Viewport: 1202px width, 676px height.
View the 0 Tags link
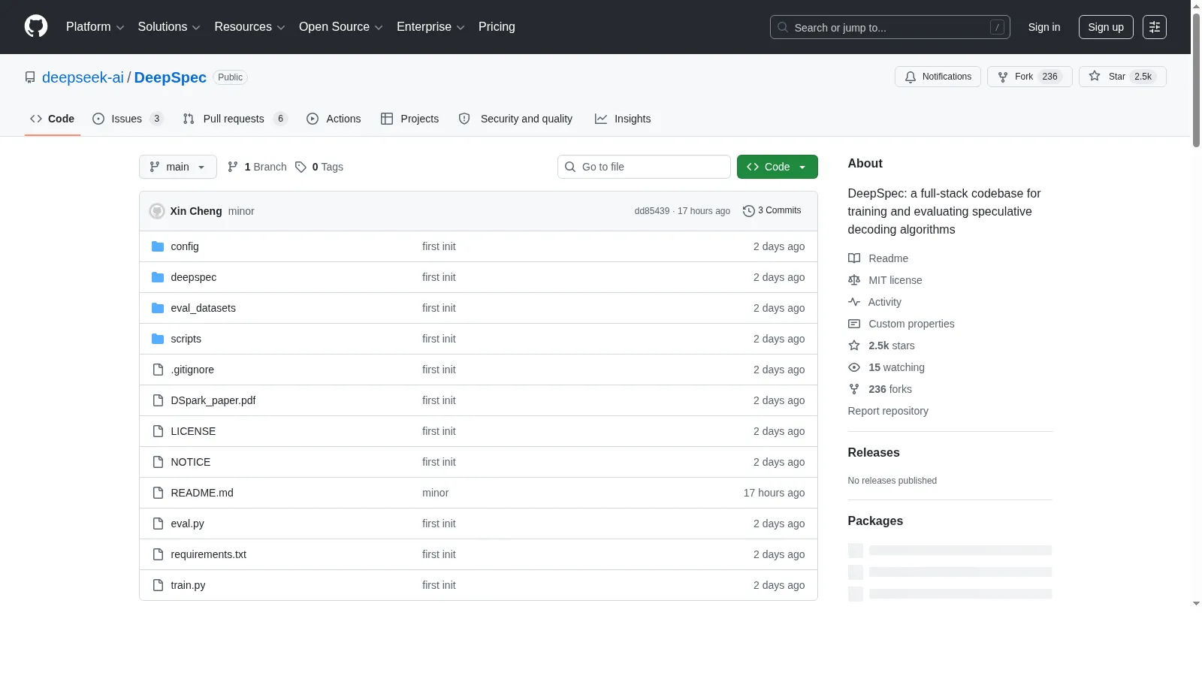coord(319,167)
